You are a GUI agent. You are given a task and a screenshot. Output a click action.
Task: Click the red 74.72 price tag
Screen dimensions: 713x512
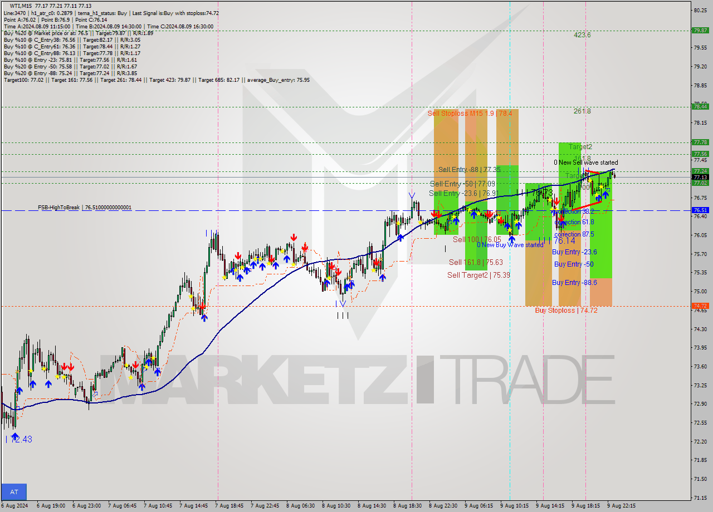click(x=700, y=306)
